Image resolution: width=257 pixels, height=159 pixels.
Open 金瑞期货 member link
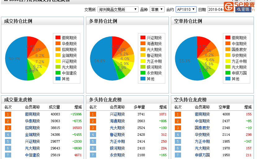[32, 135]
